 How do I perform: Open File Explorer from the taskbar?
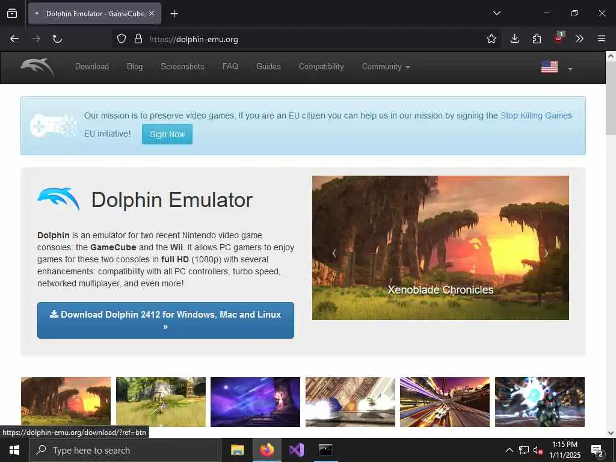[x=237, y=450]
